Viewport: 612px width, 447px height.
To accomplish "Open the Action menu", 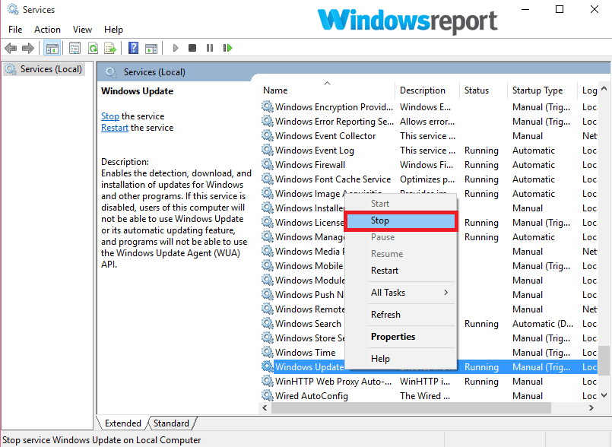I will [x=47, y=30].
